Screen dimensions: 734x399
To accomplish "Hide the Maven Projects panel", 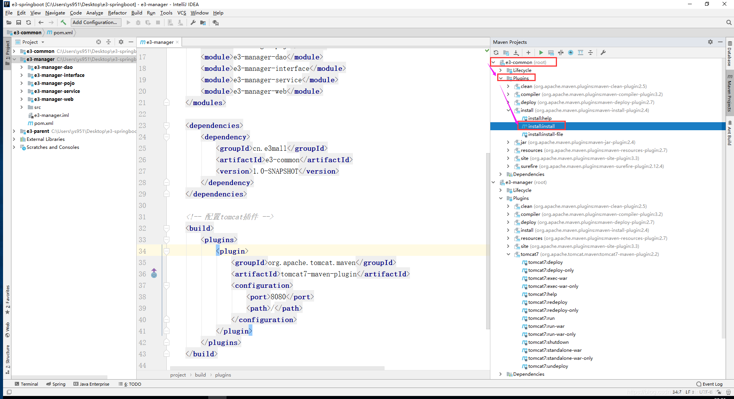I will point(720,42).
